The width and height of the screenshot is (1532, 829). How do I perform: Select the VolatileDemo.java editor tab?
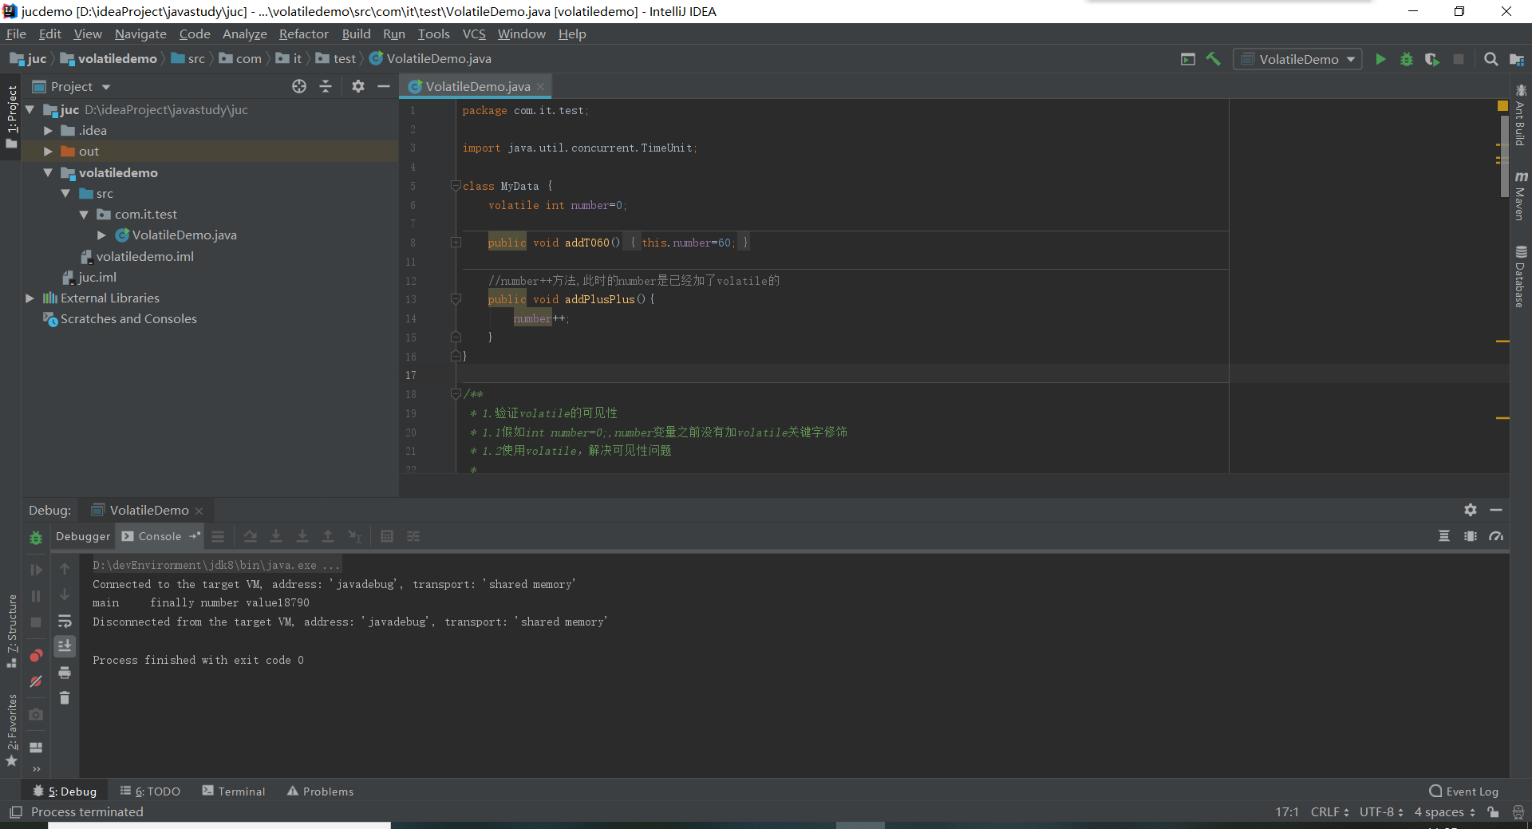click(x=476, y=86)
